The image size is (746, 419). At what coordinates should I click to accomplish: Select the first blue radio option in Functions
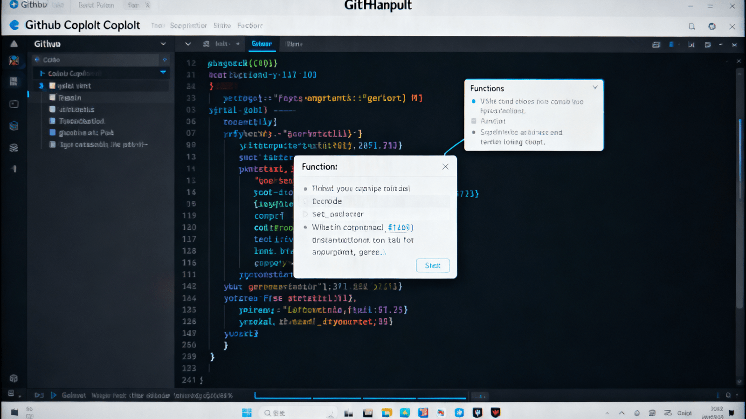(x=474, y=102)
